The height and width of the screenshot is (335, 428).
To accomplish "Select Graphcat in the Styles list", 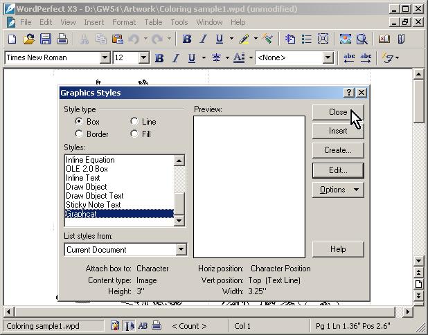I will click(119, 214).
